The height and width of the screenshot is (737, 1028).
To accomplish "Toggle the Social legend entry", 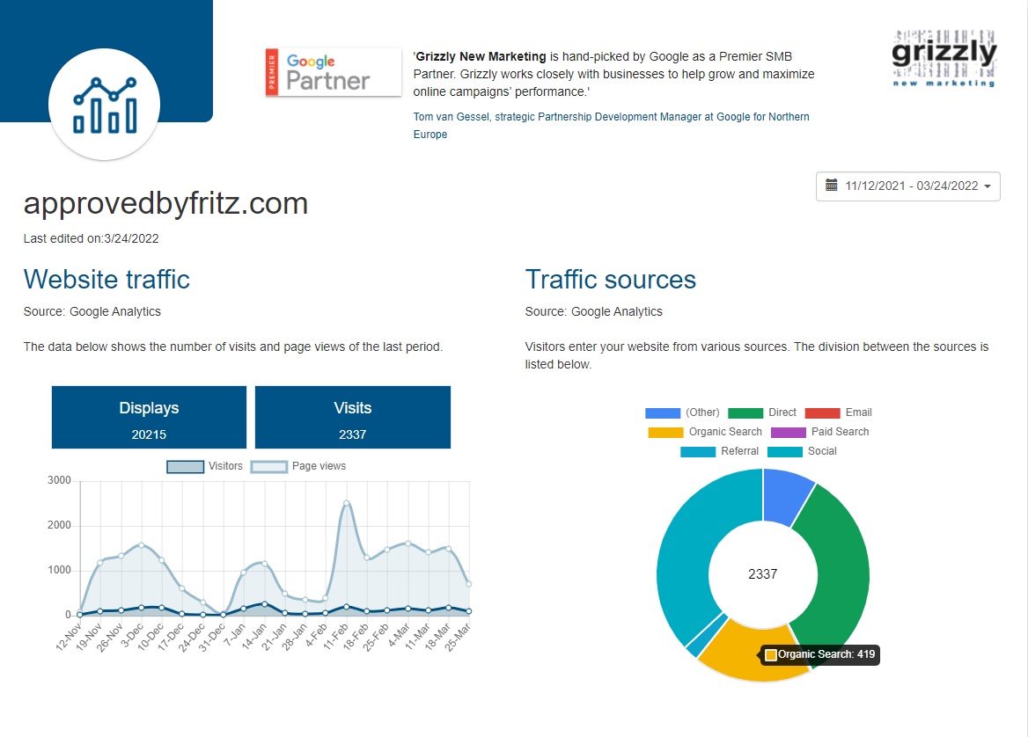I will (x=802, y=451).
